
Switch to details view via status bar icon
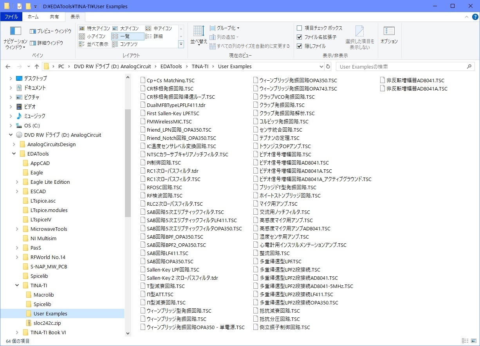[465, 341]
